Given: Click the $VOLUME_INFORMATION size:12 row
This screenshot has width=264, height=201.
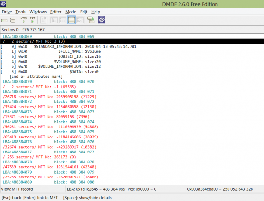Looking at the screenshot, I should [51, 67].
